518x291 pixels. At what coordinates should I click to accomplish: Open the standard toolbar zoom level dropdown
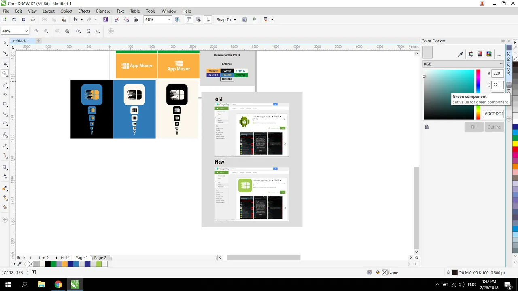pos(169,19)
